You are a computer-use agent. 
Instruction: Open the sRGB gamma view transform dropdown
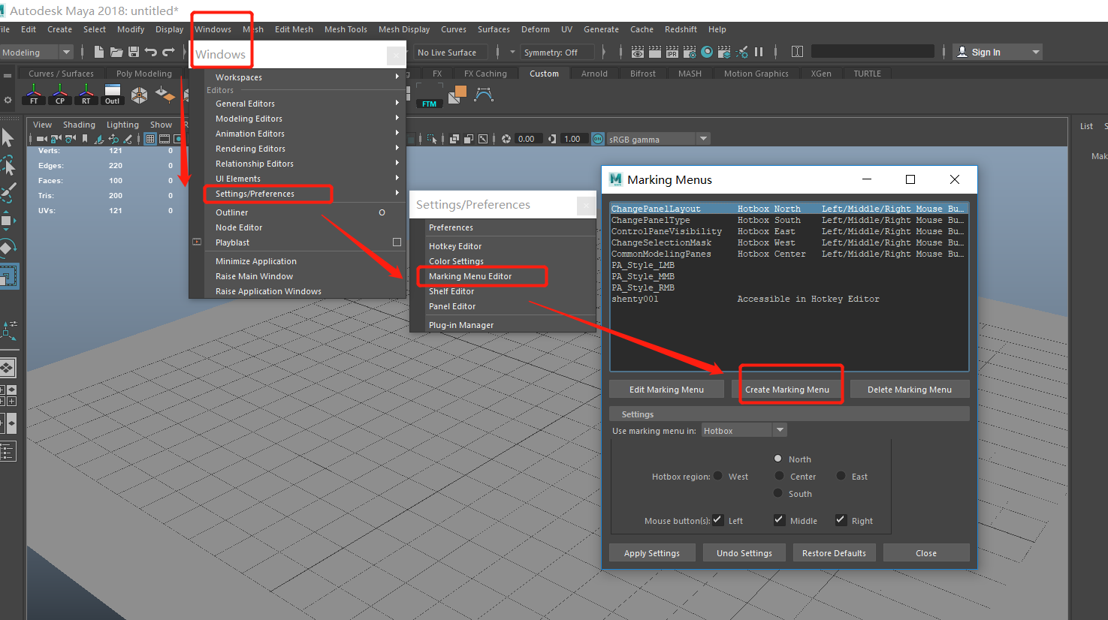pyautogui.click(x=658, y=139)
